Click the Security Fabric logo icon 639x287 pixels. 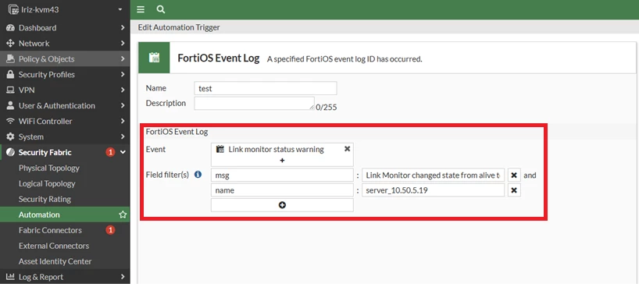click(11, 152)
